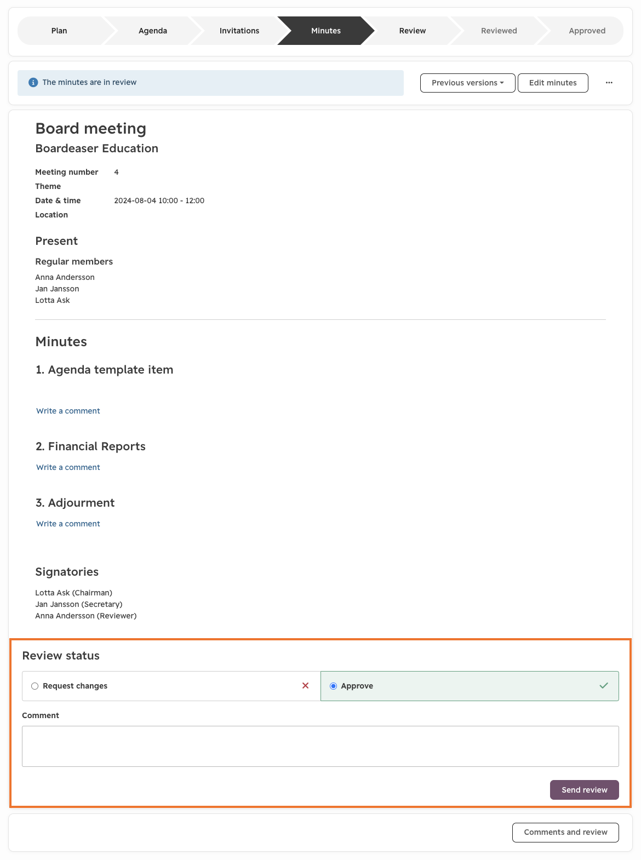Click the blue info icon in the banner
This screenshot has height=860, width=641.
coord(33,83)
